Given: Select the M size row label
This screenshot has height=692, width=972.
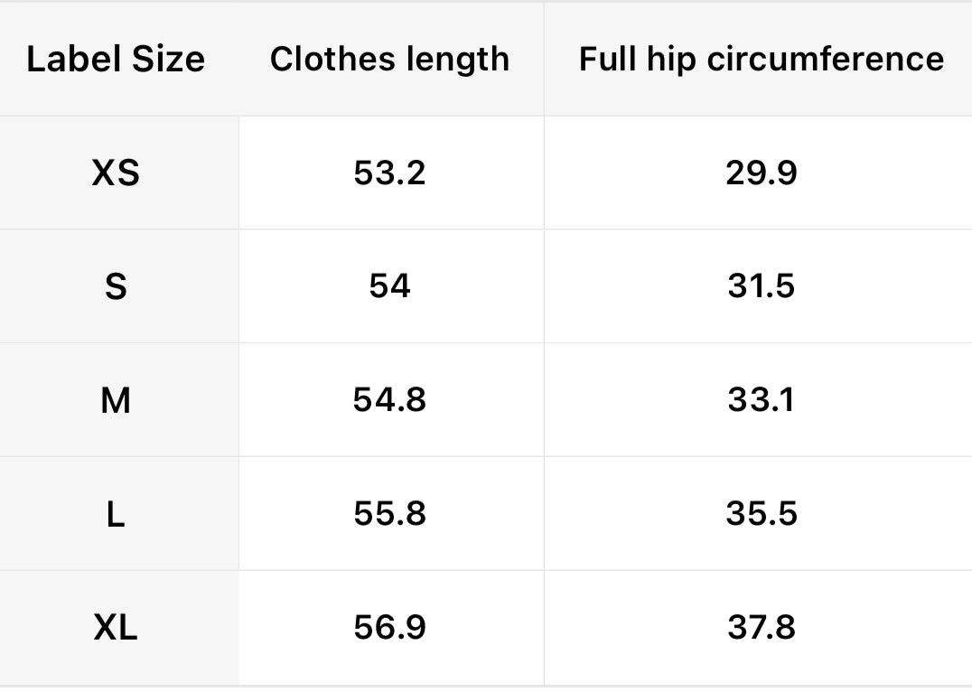Looking at the screenshot, I should coord(116,399).
